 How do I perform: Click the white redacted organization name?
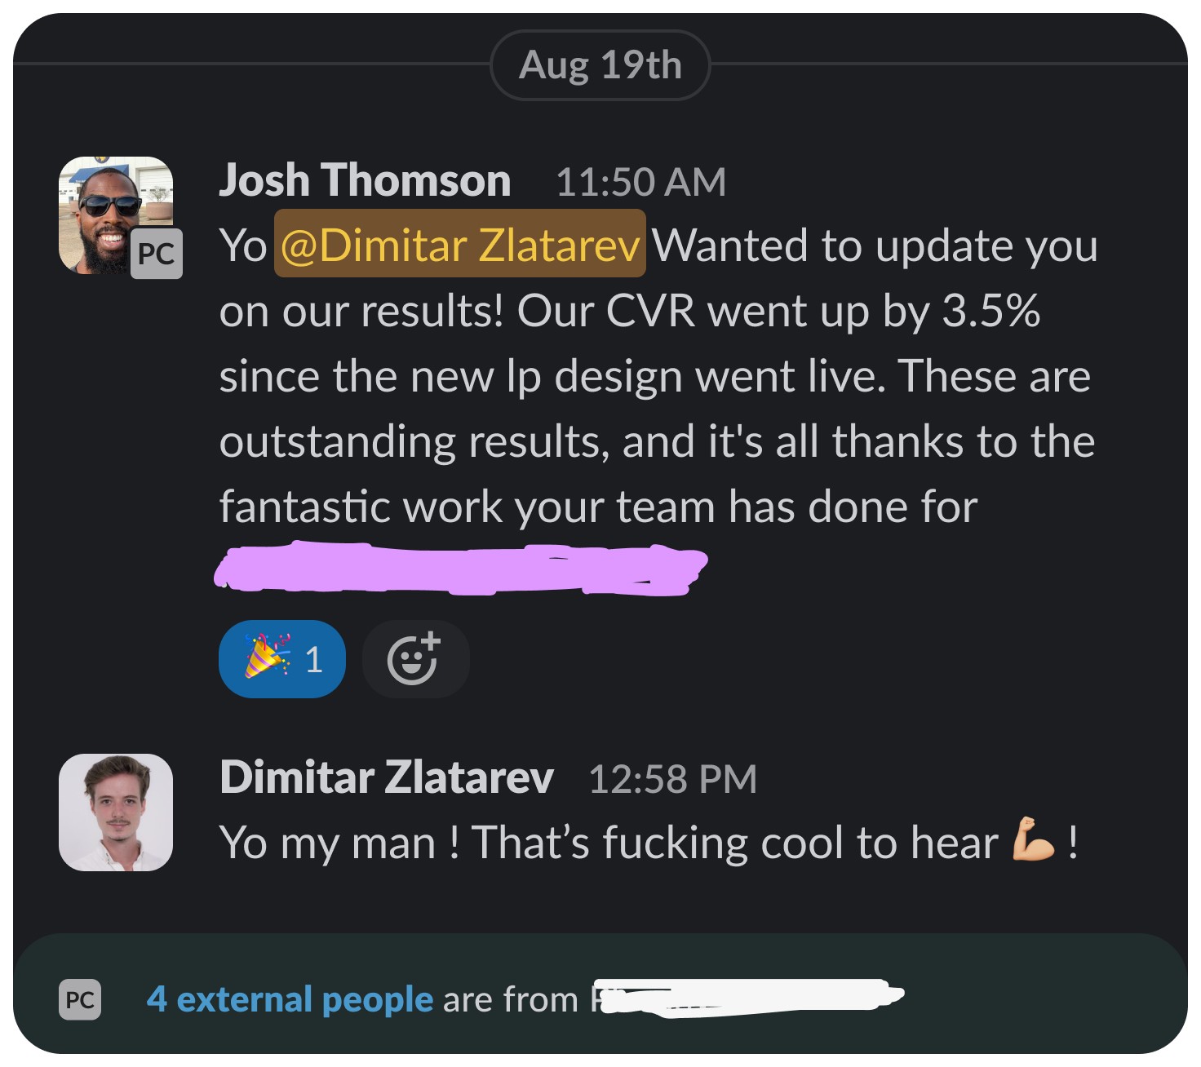(747, 997)
